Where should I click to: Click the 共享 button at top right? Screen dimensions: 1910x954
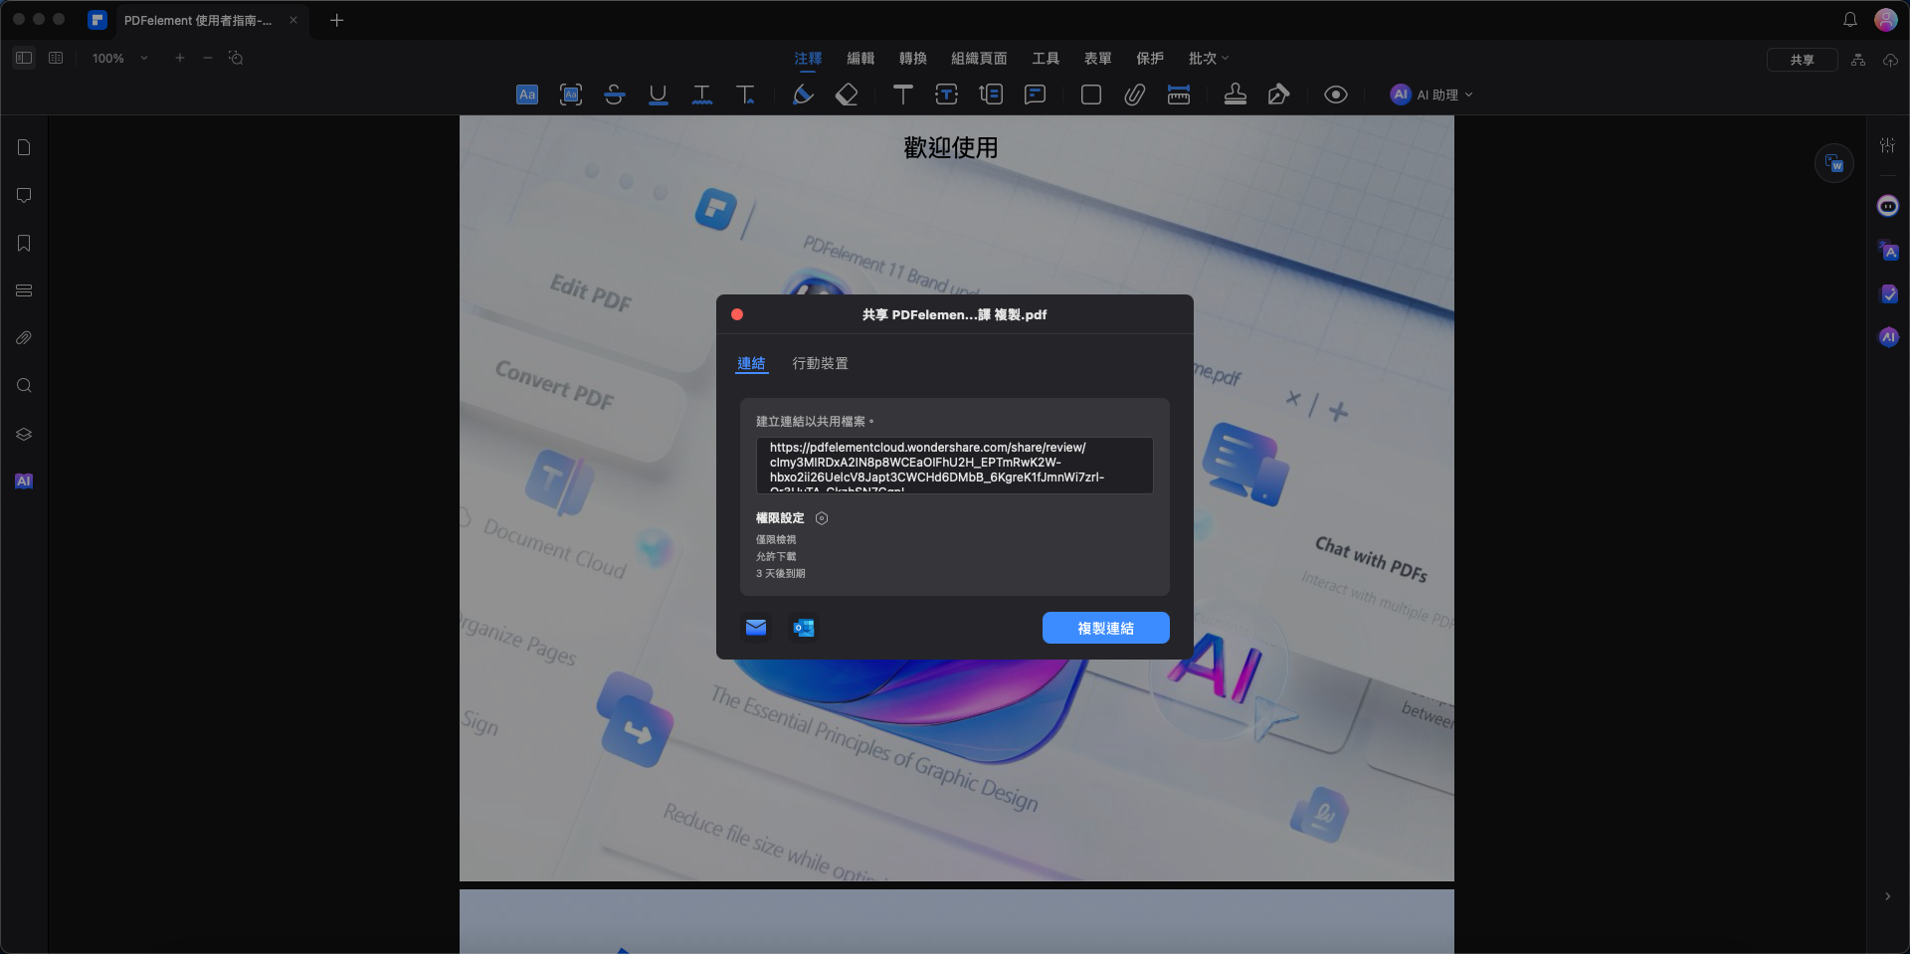coord(1802,60)
